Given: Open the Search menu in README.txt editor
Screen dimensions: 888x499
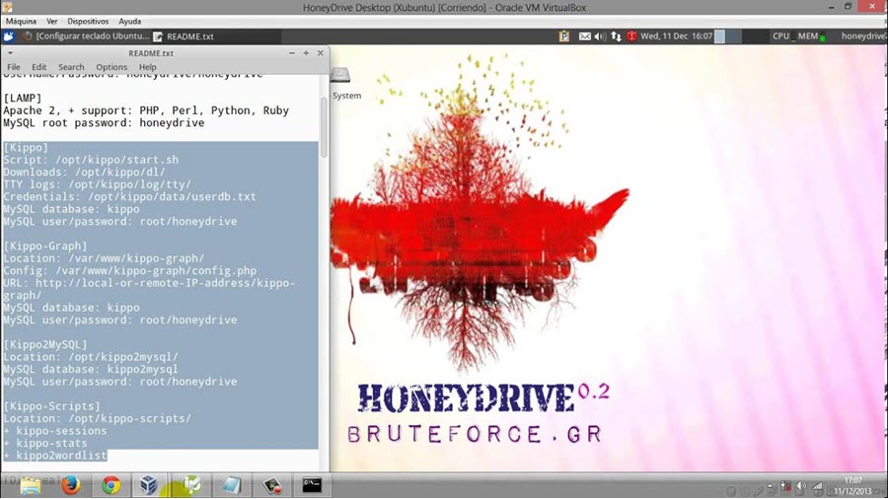Looking at the screenshot, I should [71, 67].
